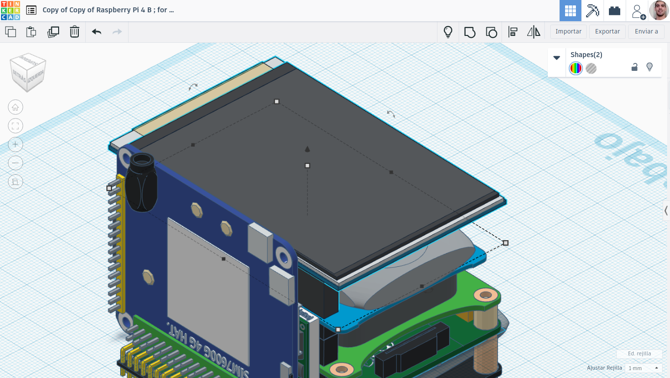Image resolution: width=670 pixels, height=378 pixels.
Task: Switch to Blocks pickaxe mode
Action: point(592,10)
